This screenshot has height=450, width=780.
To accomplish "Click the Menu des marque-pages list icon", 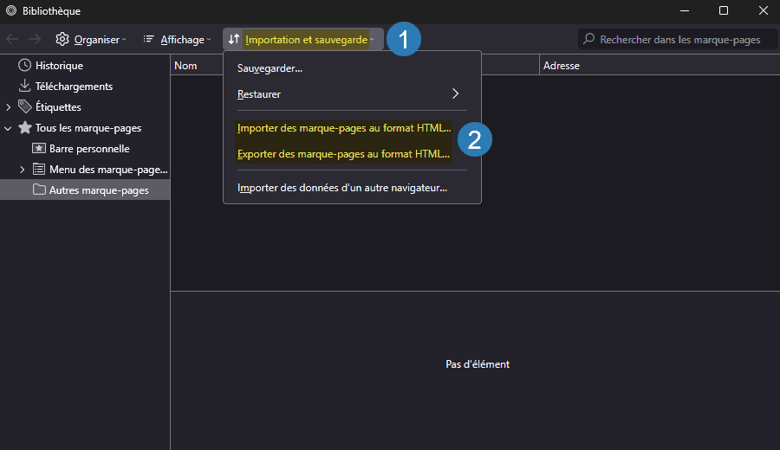I will [x=39, y=169].
